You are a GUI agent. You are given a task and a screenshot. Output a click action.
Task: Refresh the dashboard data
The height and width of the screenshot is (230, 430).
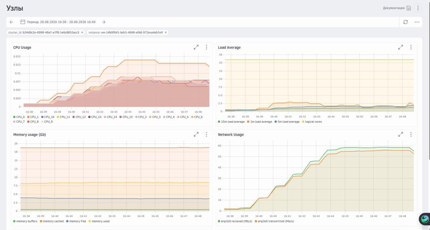[x=405, y=22]
